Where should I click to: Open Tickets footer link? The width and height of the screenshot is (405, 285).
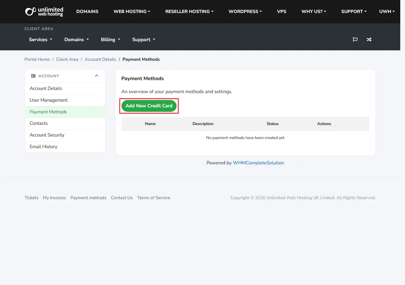(x=31, y=198)
